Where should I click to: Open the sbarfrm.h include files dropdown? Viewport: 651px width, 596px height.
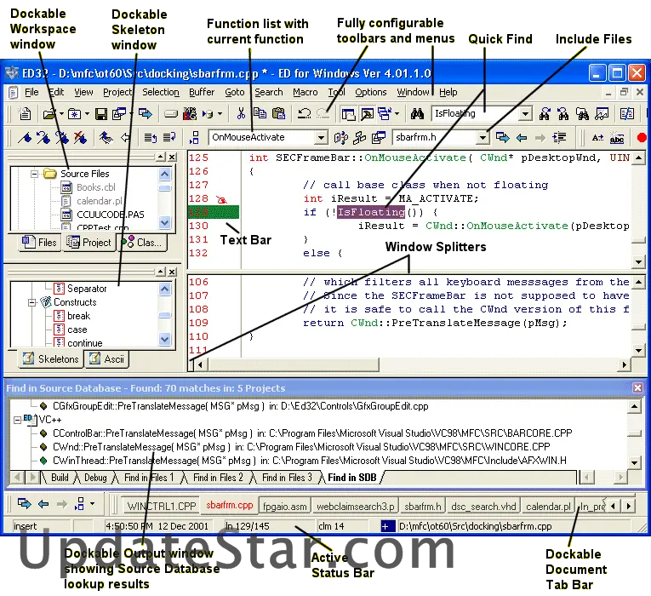pos(483,137)
